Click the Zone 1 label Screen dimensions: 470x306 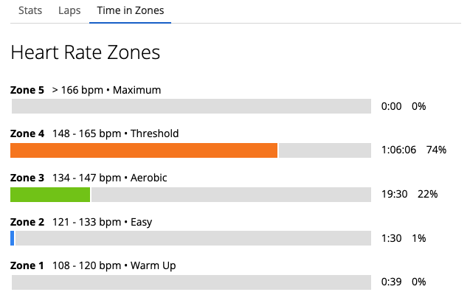click(27, 265)
